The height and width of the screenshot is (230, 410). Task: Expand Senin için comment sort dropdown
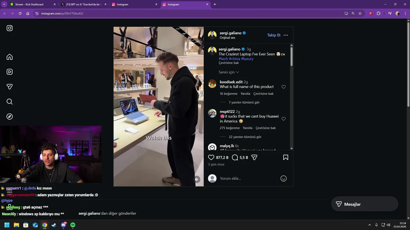(x=229, y=72)
